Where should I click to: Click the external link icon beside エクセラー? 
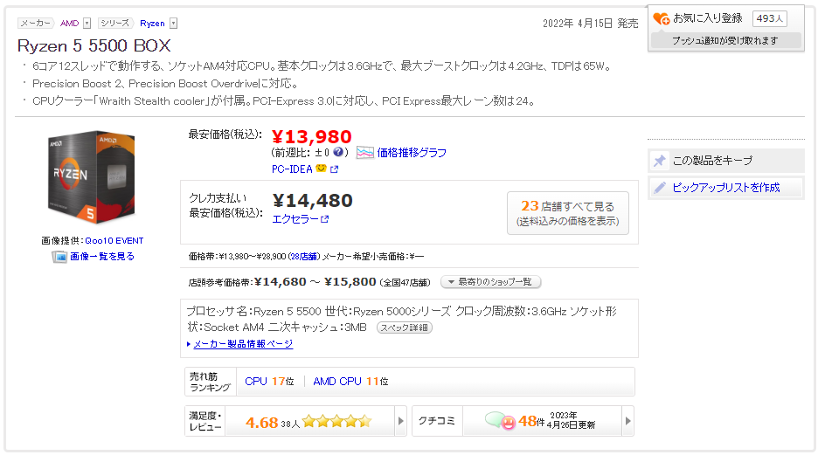click(325, 219)
